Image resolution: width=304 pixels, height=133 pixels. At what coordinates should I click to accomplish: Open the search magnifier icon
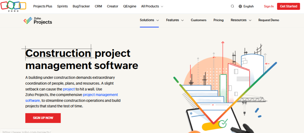(x=232, y=6)
